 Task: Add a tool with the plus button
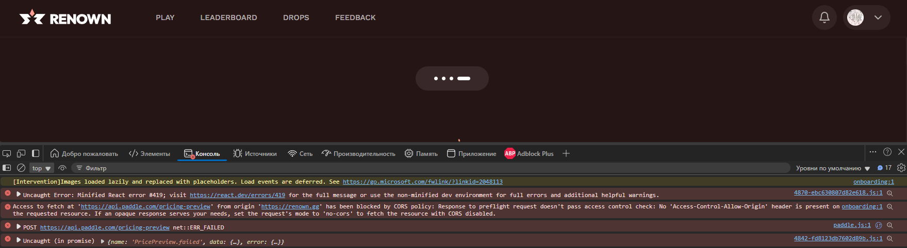[566, 153]
